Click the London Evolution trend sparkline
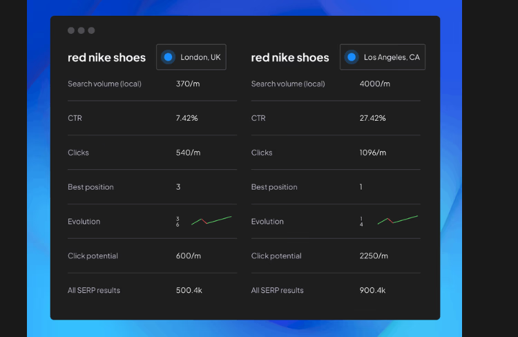Image resolution: width=518 pixels, height=337 pixels. pos(211,220)
